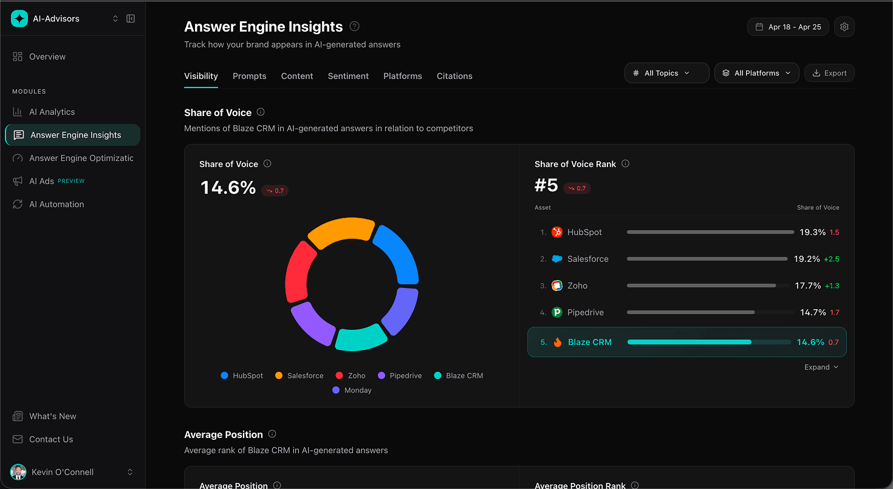The height and width of the screenshot is (489, 893).
Task: Click the Salesforce cloud logo in rank list
Action: 557,259
